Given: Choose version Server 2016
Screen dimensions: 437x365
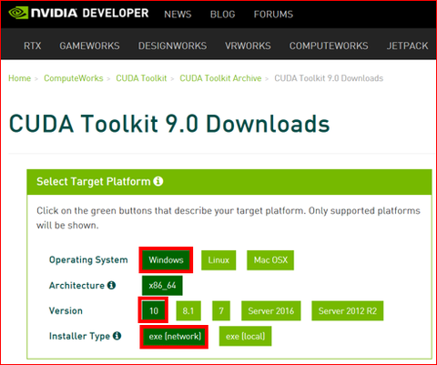Looking at the screenshot, I should coord(271,310).
